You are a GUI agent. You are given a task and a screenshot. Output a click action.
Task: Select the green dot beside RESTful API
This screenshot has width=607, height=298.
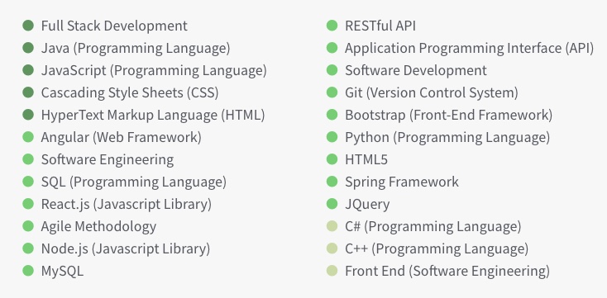(332, 26)
